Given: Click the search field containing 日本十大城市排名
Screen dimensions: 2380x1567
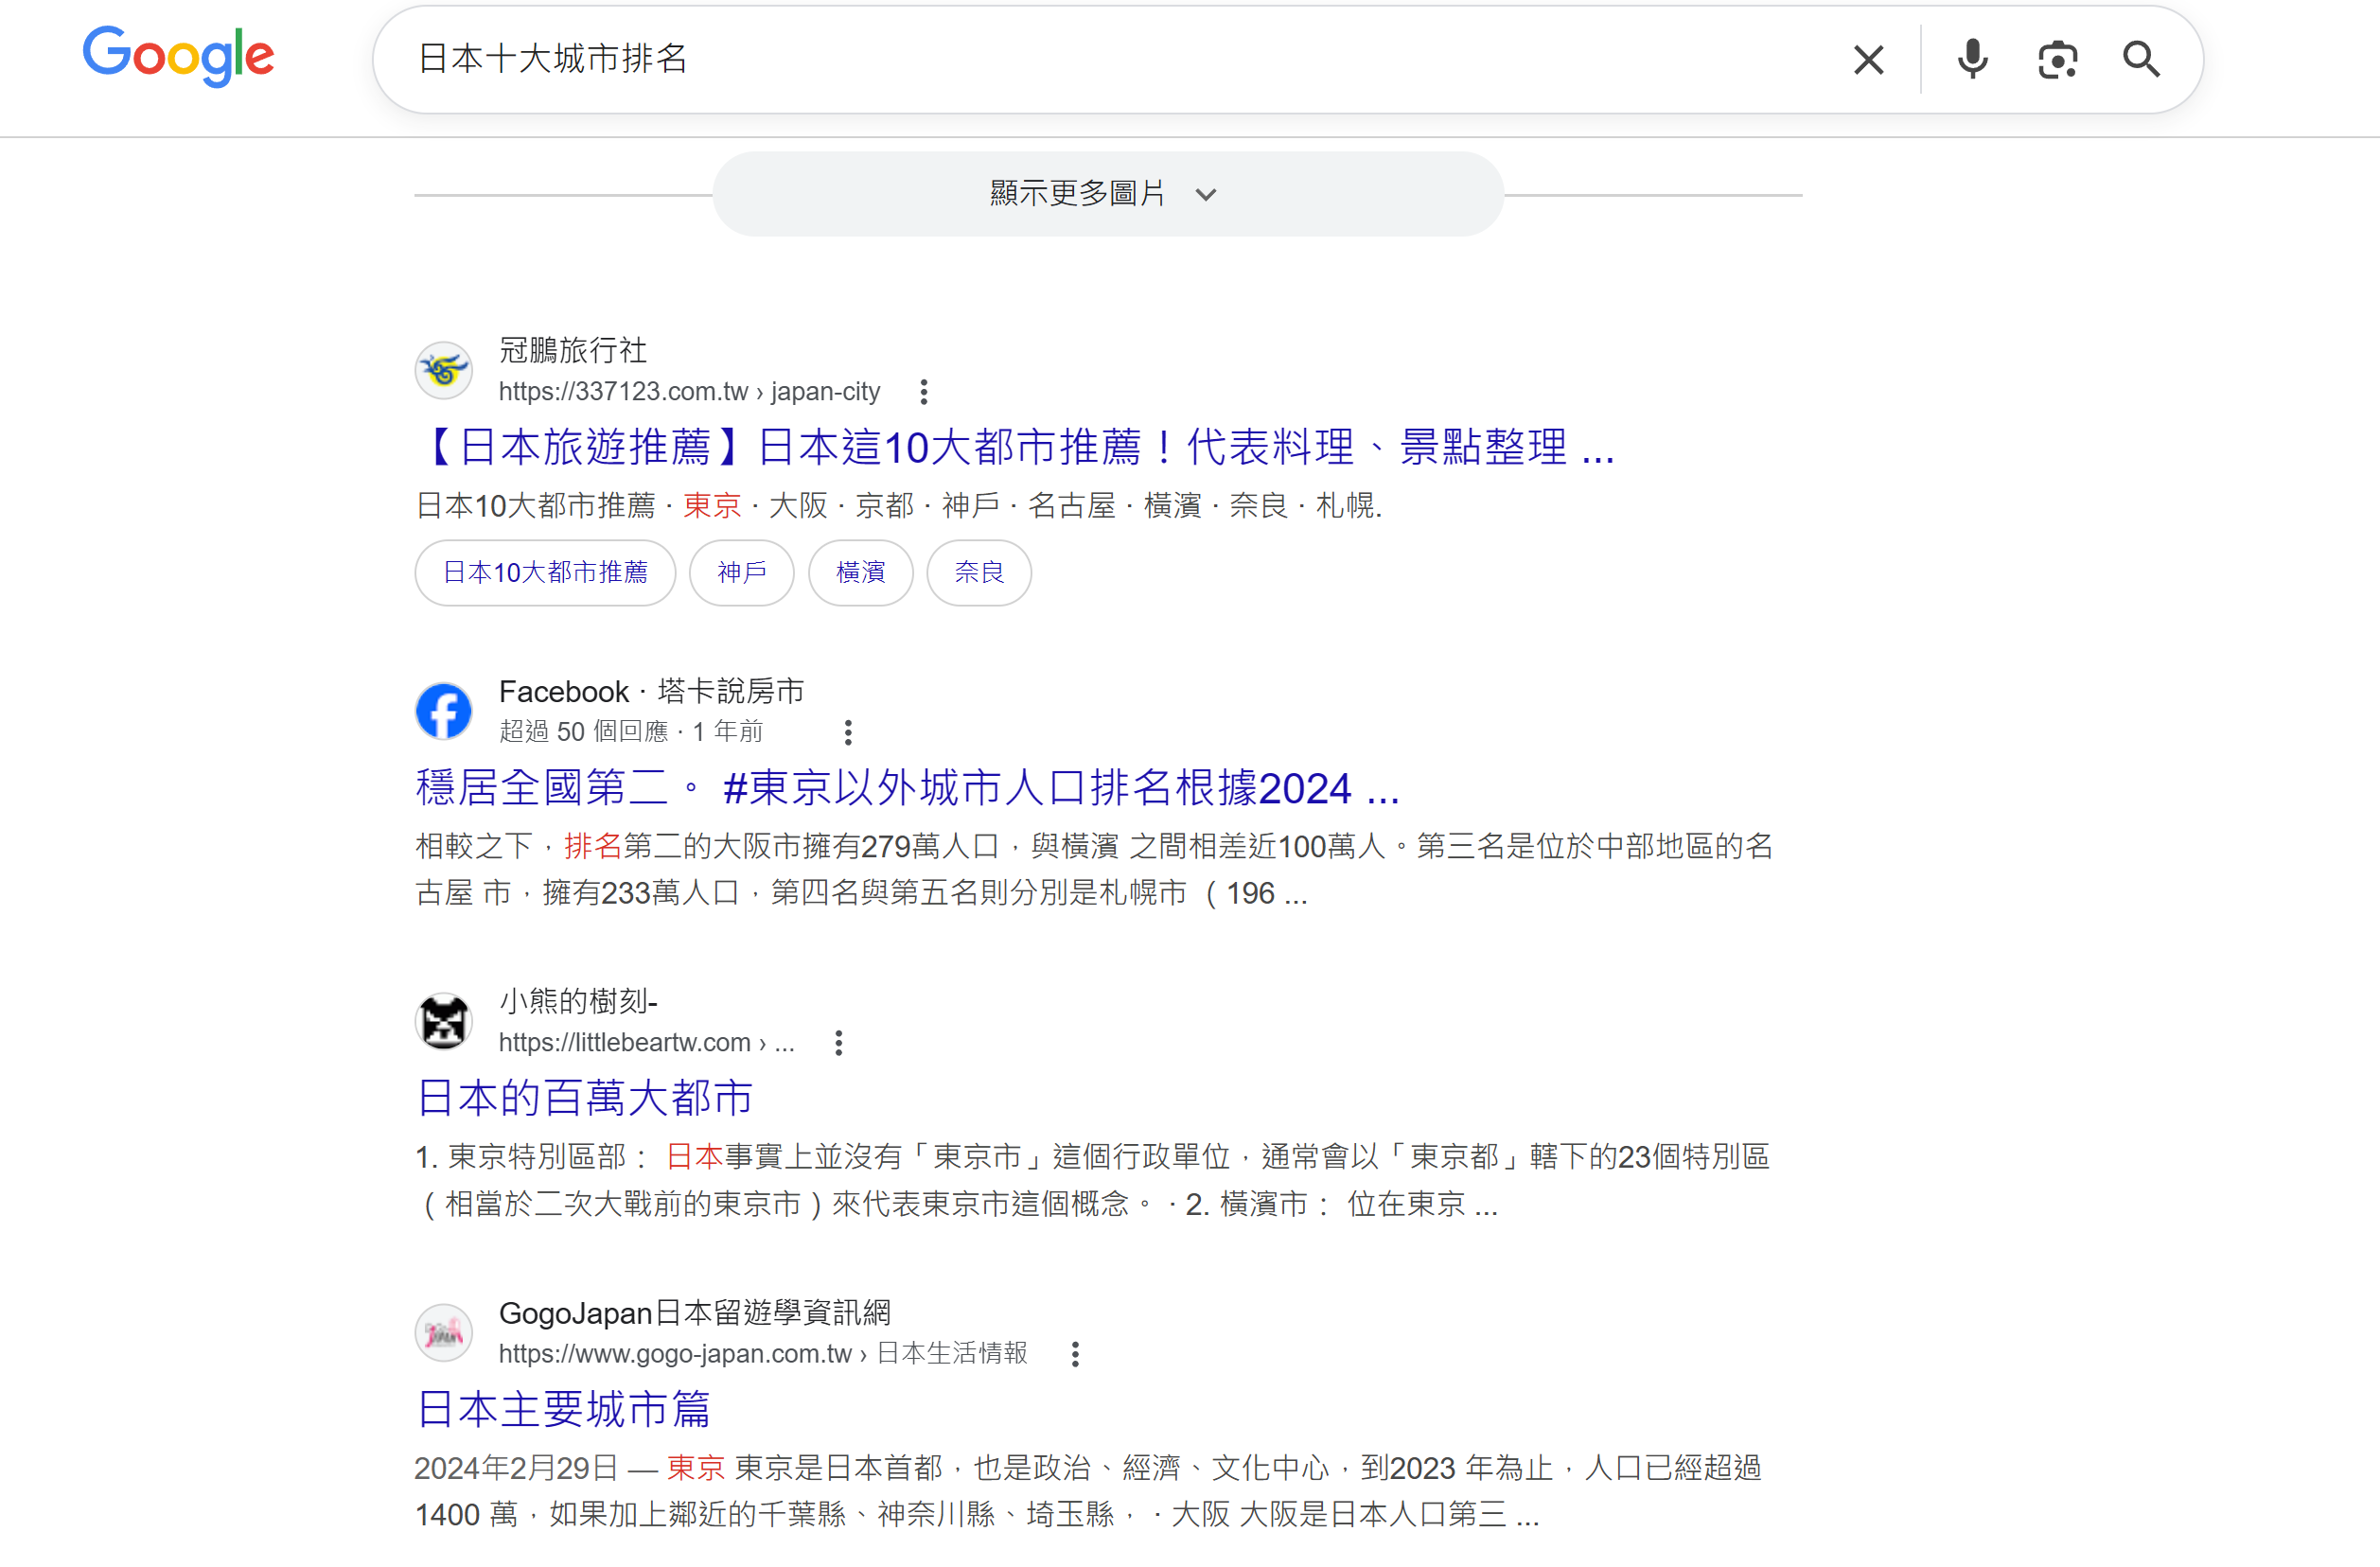Looking at the screenshot, I should click(1000, 59).
